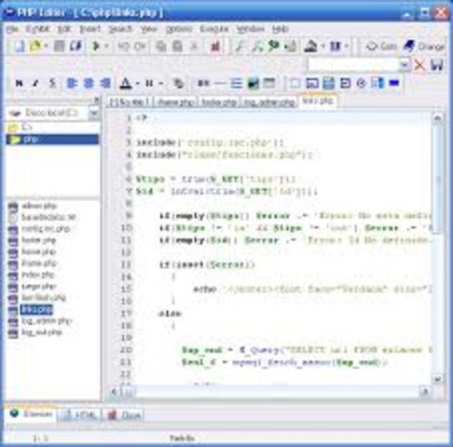Open the Insert menu
453x447 pixels.
click(90, 29)
